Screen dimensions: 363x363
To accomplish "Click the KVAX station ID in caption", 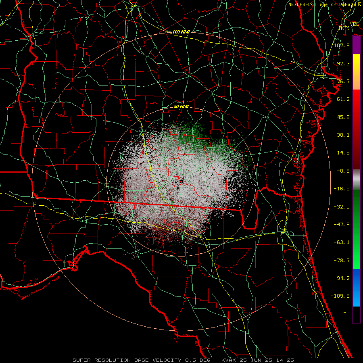I will [x=229, y=360].
